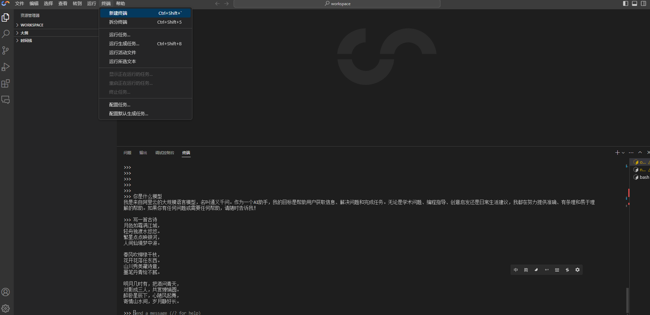This screenshot has height=315, width=650.
Task: Click the terminal vertical scrollbar
Action: click(627, 300)
